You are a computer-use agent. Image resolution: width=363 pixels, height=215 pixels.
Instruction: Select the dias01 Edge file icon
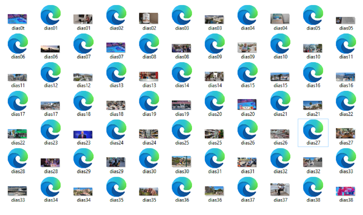click(51, 15)
